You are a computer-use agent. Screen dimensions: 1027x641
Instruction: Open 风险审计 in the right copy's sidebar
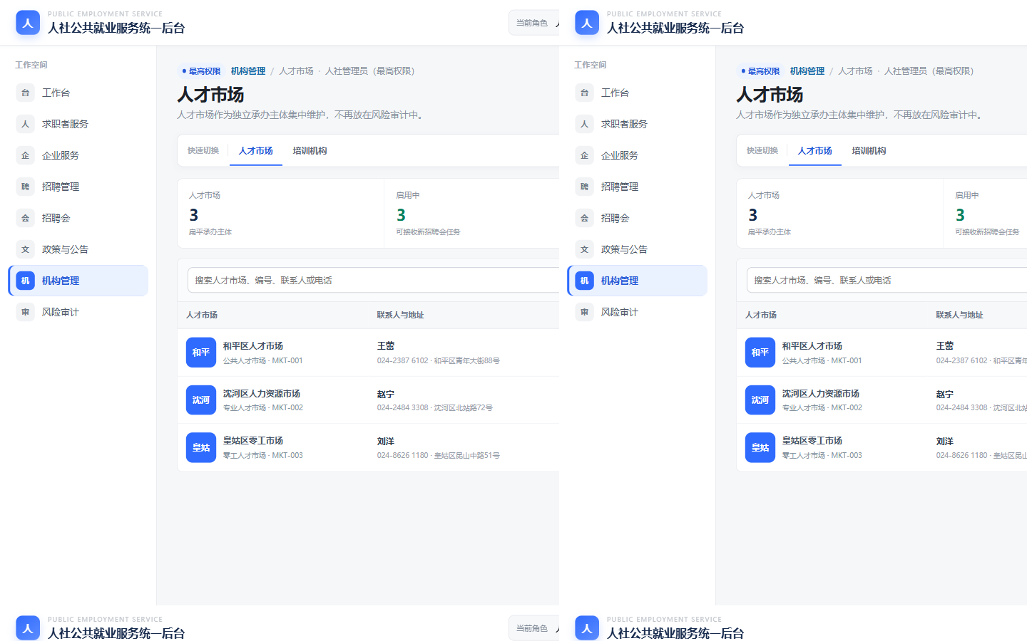click(x=638, y=312)
